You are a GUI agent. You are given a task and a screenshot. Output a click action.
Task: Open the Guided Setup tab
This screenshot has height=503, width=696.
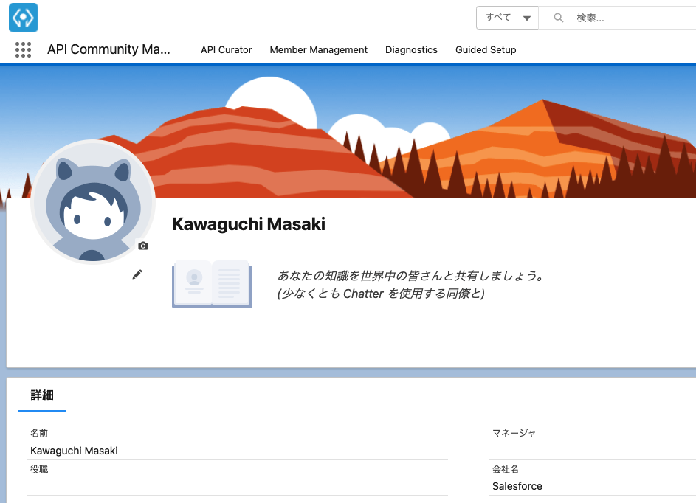point(486,50)
